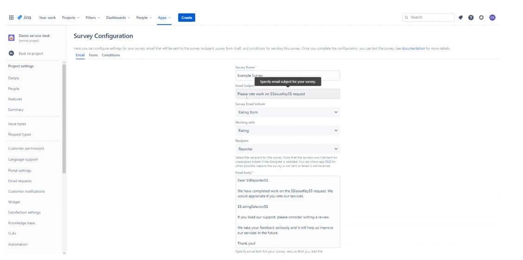Expand the Filters menu
This screenshot has height=260, width=523.
pos(93,18)
